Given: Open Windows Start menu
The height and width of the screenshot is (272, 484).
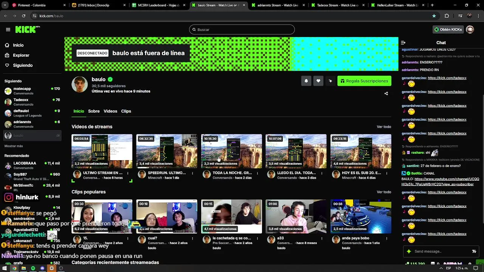Looking at the screenshot, I should tap(5, 268).
